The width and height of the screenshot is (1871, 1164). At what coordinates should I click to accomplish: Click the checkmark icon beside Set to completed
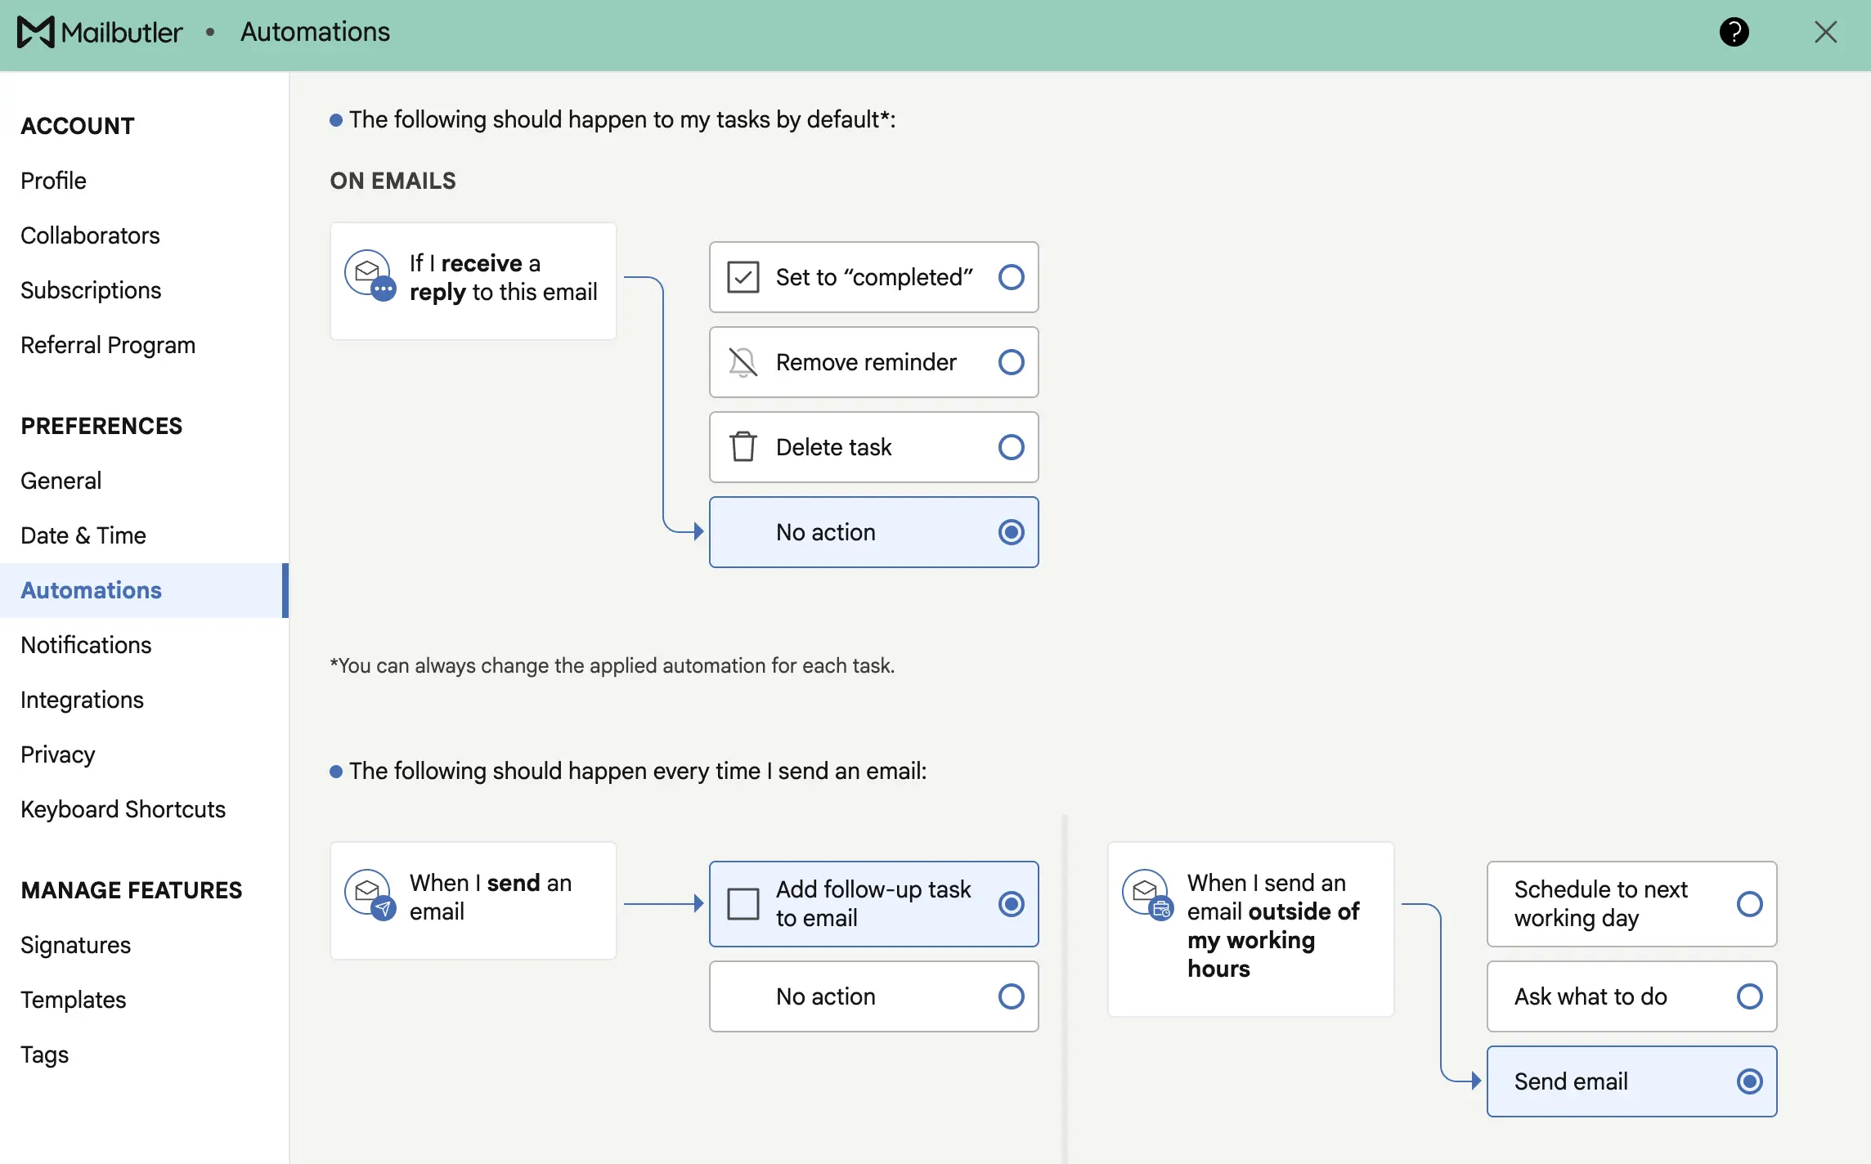point(743,277)
